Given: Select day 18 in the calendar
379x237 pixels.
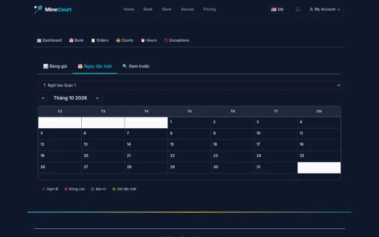Looking at the screenshot, I should [x=319, y=145].
